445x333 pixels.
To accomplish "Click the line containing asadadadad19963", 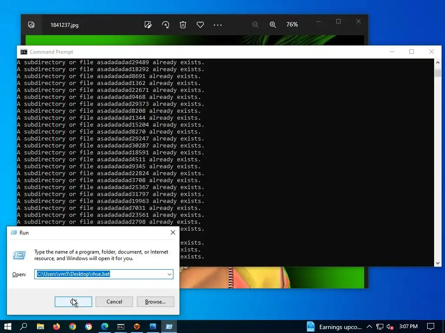I will (111, 201).
